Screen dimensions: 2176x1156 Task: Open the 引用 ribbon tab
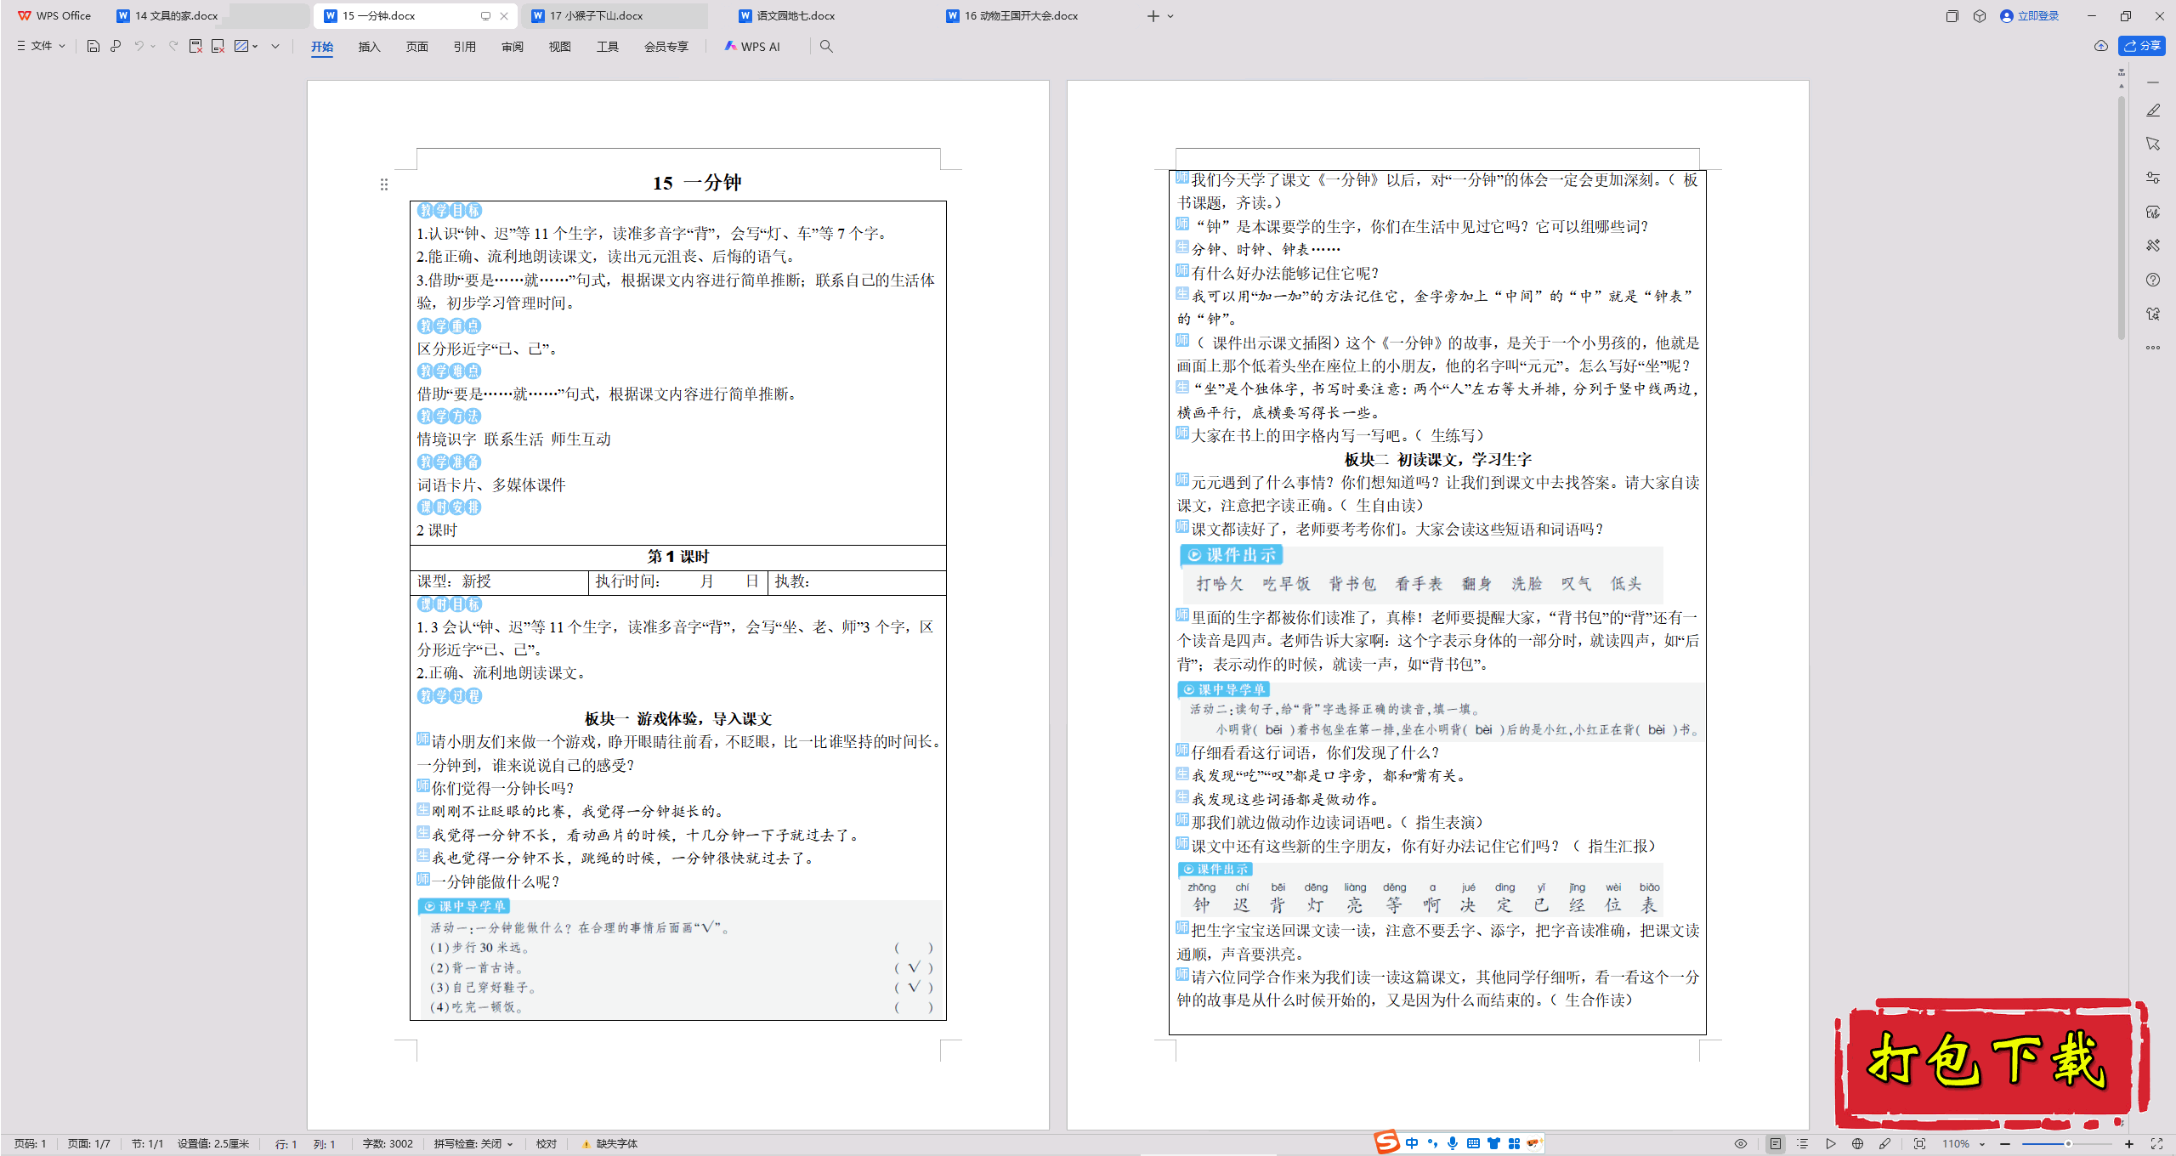[464, 47]
